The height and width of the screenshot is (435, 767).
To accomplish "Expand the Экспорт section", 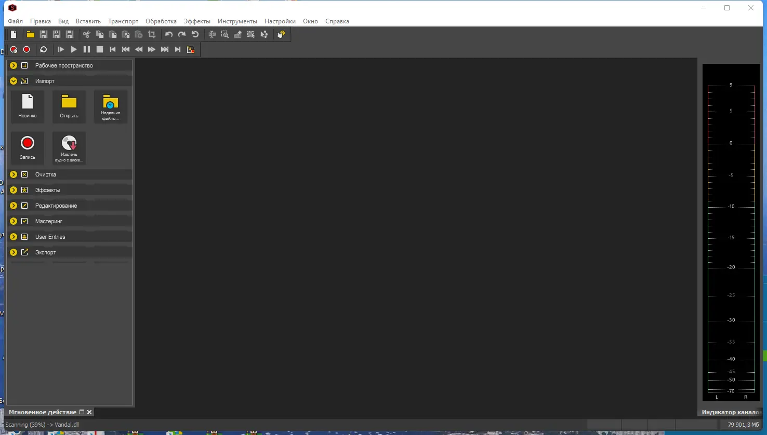I will pyautogui.click(x=14, y=252).
